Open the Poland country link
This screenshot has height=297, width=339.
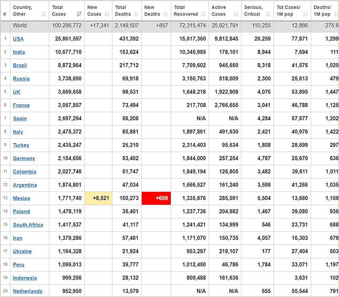(21, 212)
